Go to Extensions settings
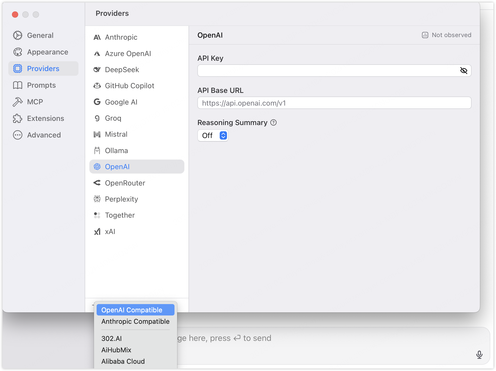Viewport: 496px width, 371px height. pyautogui.click(x=45, y=119)
